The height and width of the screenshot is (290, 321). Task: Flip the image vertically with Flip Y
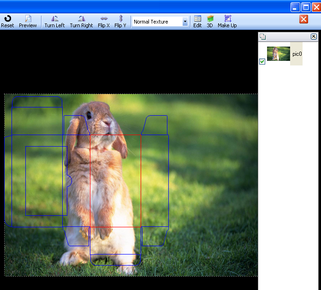120,21
